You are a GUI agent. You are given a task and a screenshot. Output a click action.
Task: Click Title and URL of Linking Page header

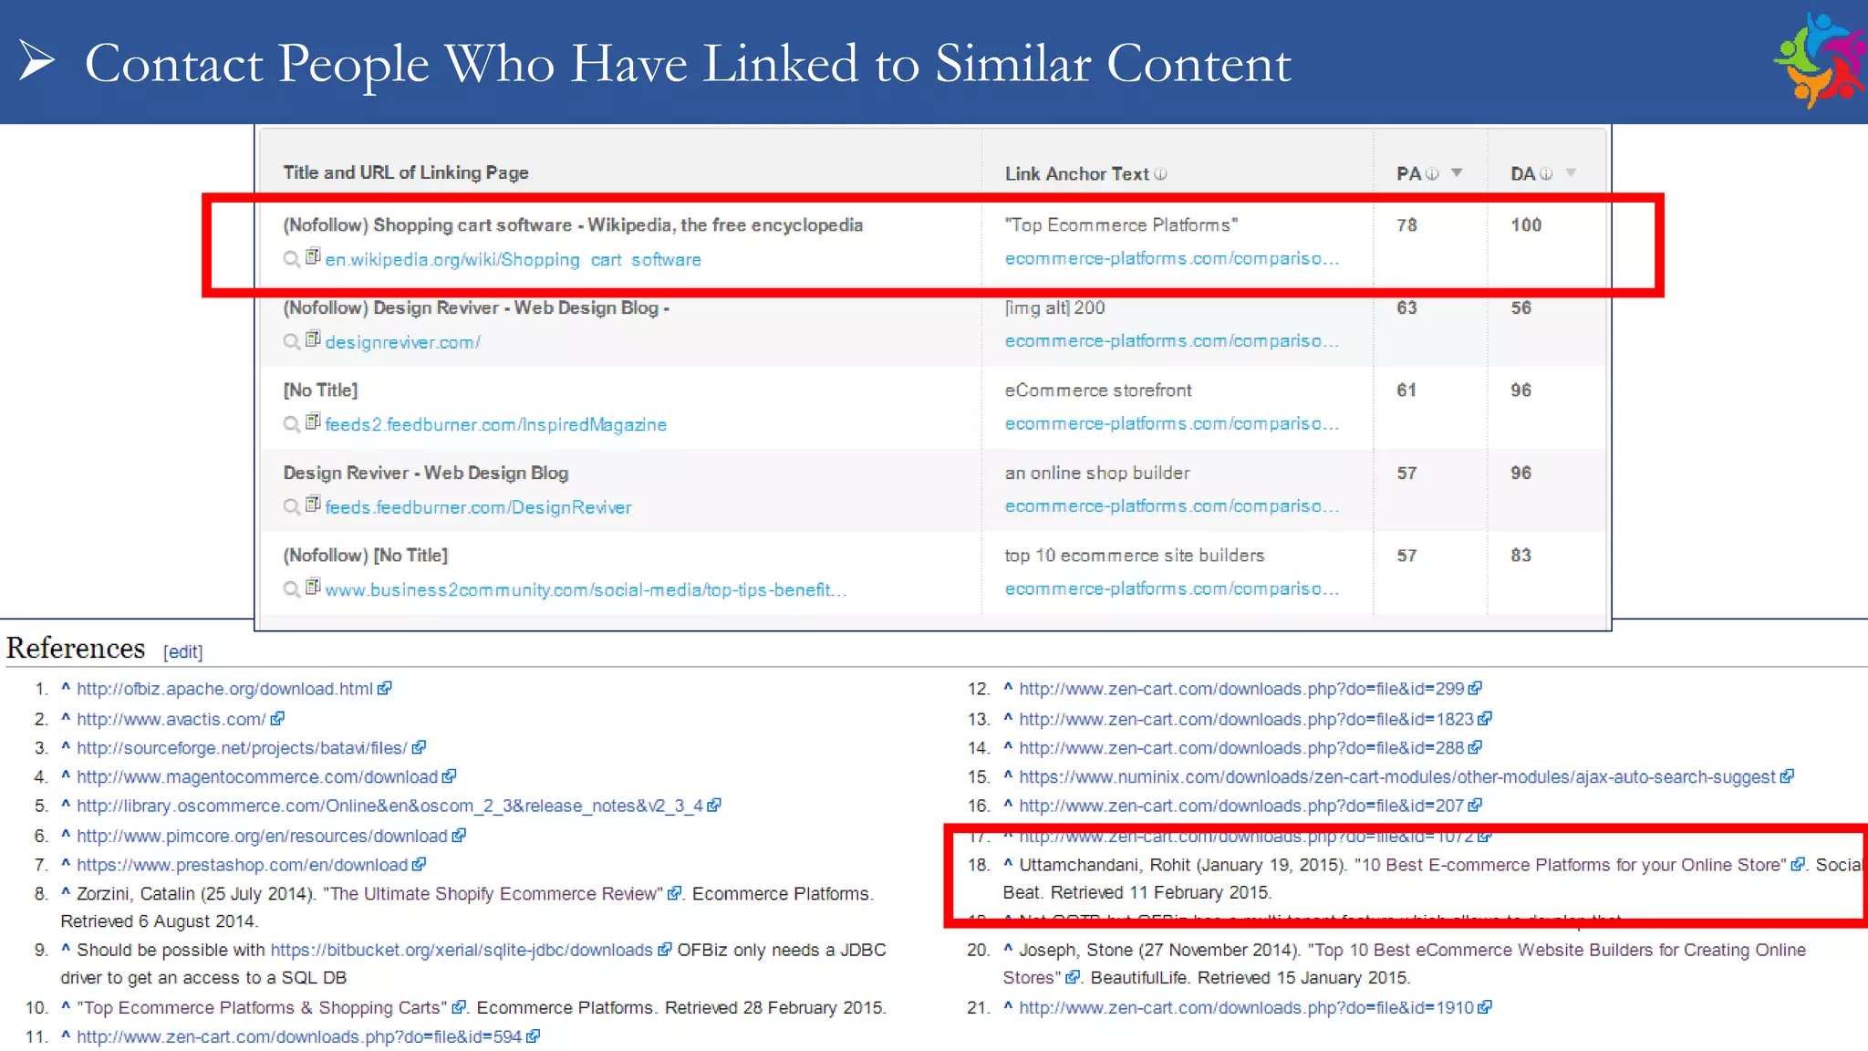(406, 172)
